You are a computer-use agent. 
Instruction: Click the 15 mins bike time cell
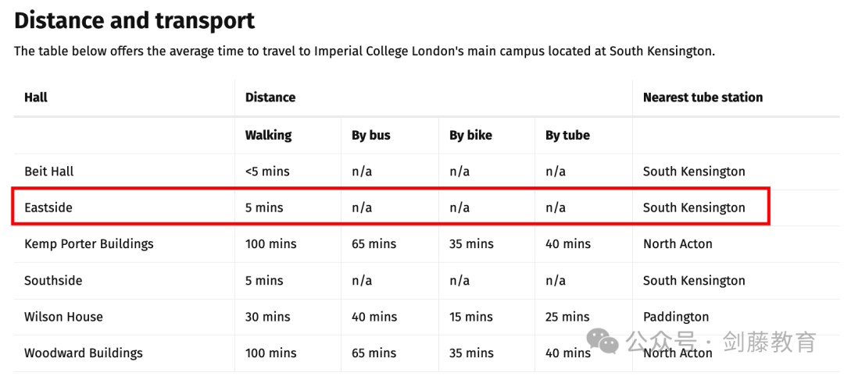pyautogui.click(x=471, y=317)
